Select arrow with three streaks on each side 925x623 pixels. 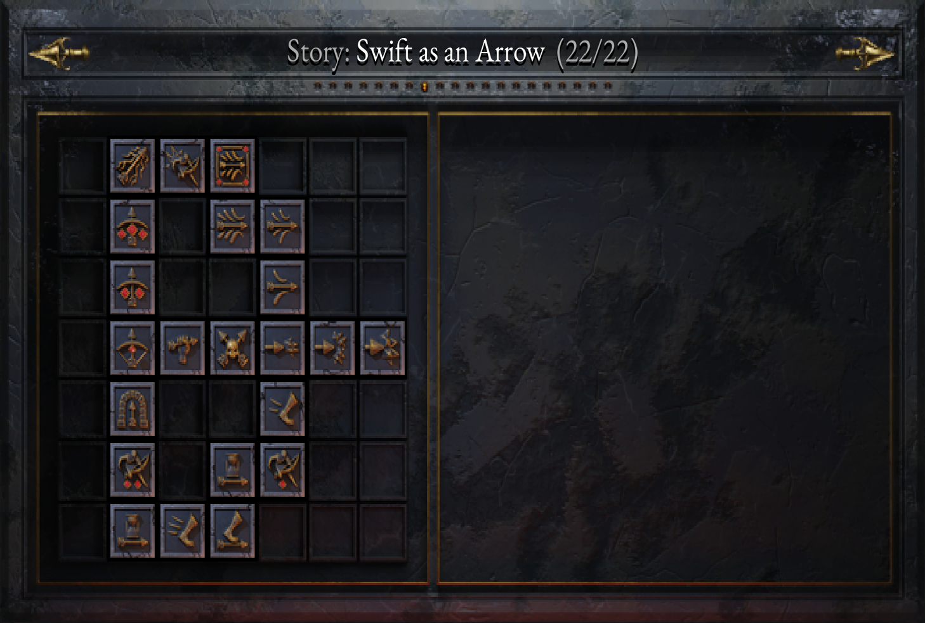(233, 227)
